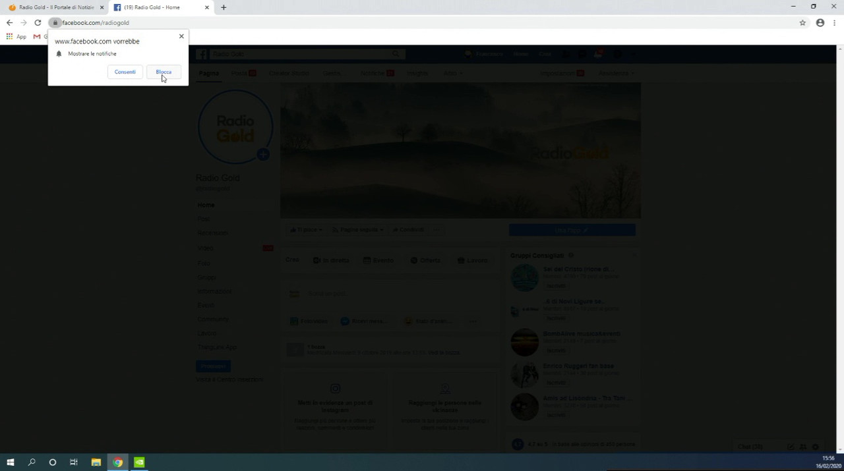Open a new browser tab
This screenshot has height=471, width=844.
click(224, 7)
